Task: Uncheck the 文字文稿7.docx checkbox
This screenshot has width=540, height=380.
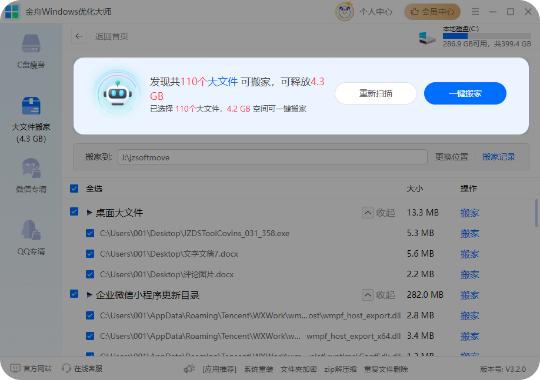Action: pyautogui.click(x=90, y=254)
